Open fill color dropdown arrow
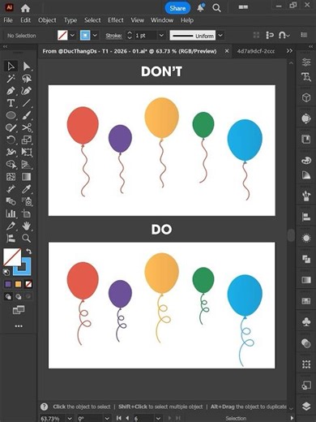 click(72, 35)
